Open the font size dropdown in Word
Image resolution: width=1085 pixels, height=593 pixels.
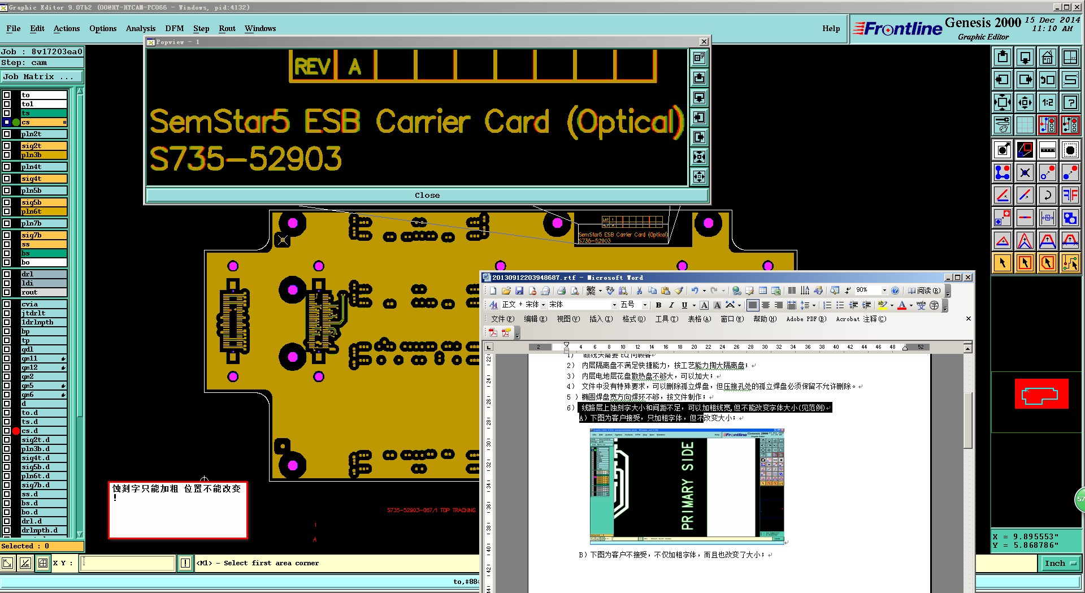click(x=645, y=305)
